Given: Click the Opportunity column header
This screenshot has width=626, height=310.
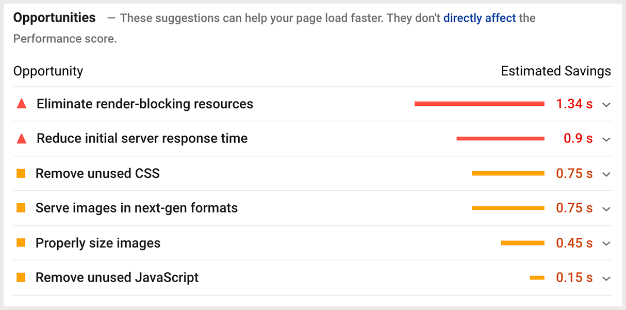Looking at the screenshot, I should pyautogui.click(x=48, y=71).
